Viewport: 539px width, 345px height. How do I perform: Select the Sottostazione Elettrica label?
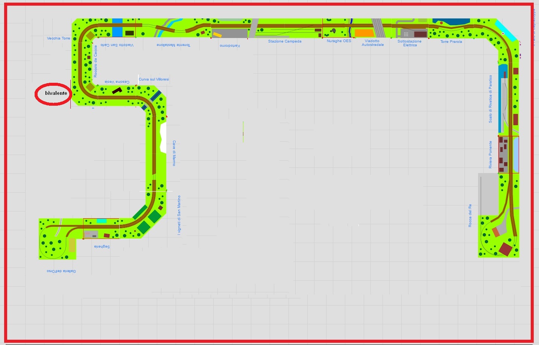(x=410, y=43)
